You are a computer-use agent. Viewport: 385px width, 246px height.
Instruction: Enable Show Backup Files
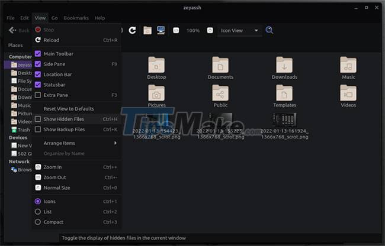[38, 130]
